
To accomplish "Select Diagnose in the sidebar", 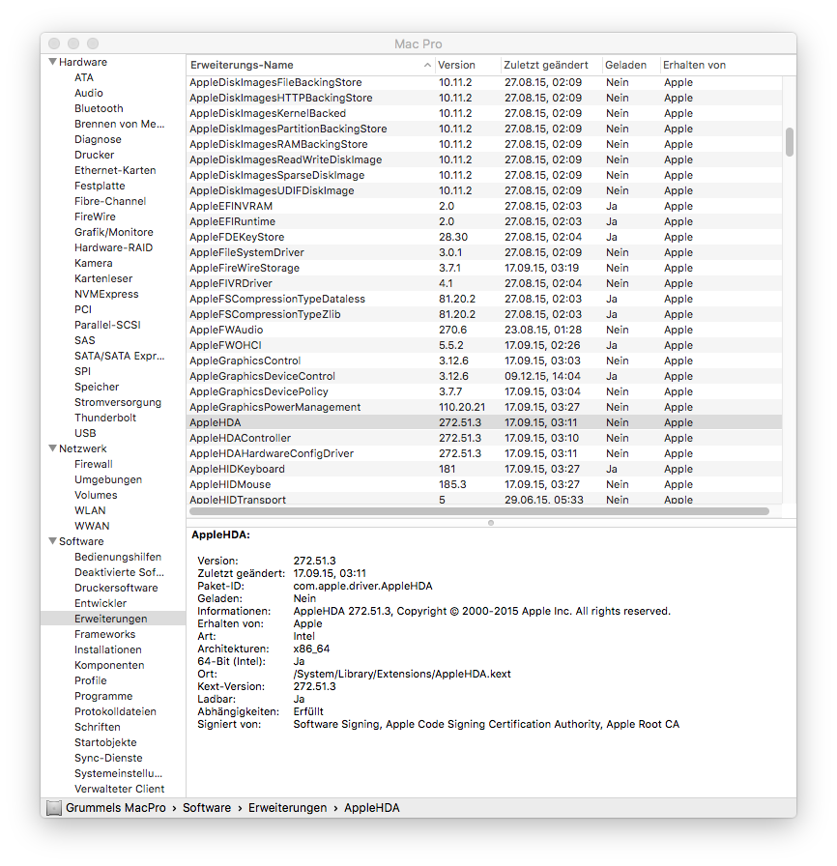I will (98, 139).
